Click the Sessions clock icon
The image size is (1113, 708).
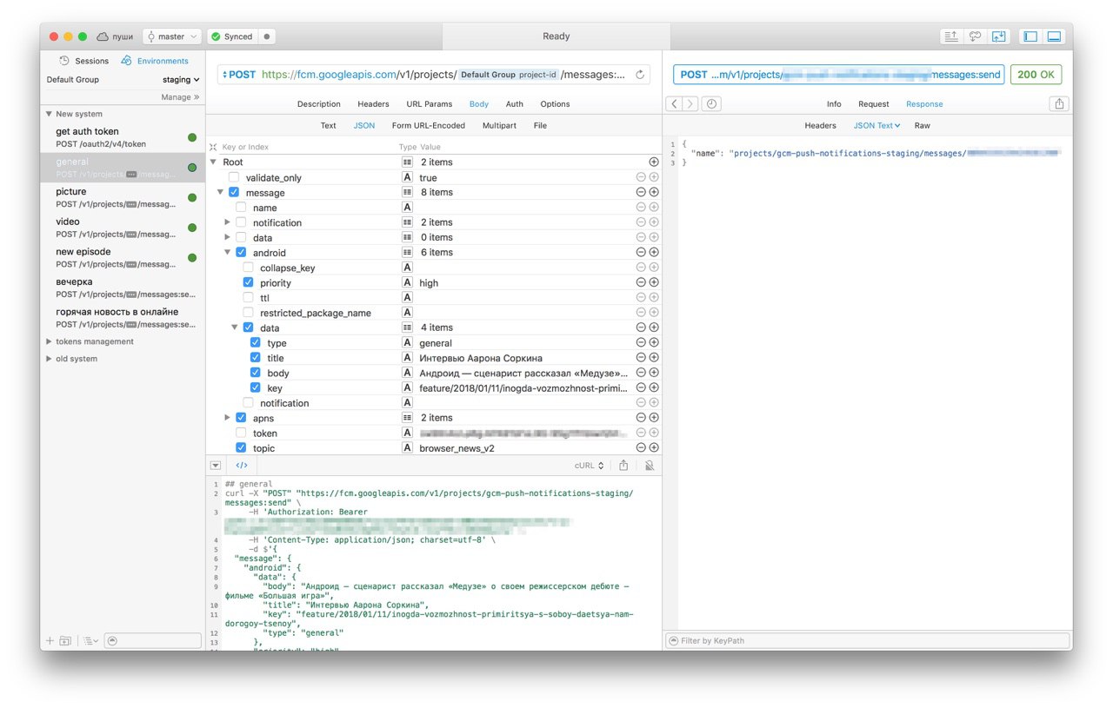pos(64,61)
